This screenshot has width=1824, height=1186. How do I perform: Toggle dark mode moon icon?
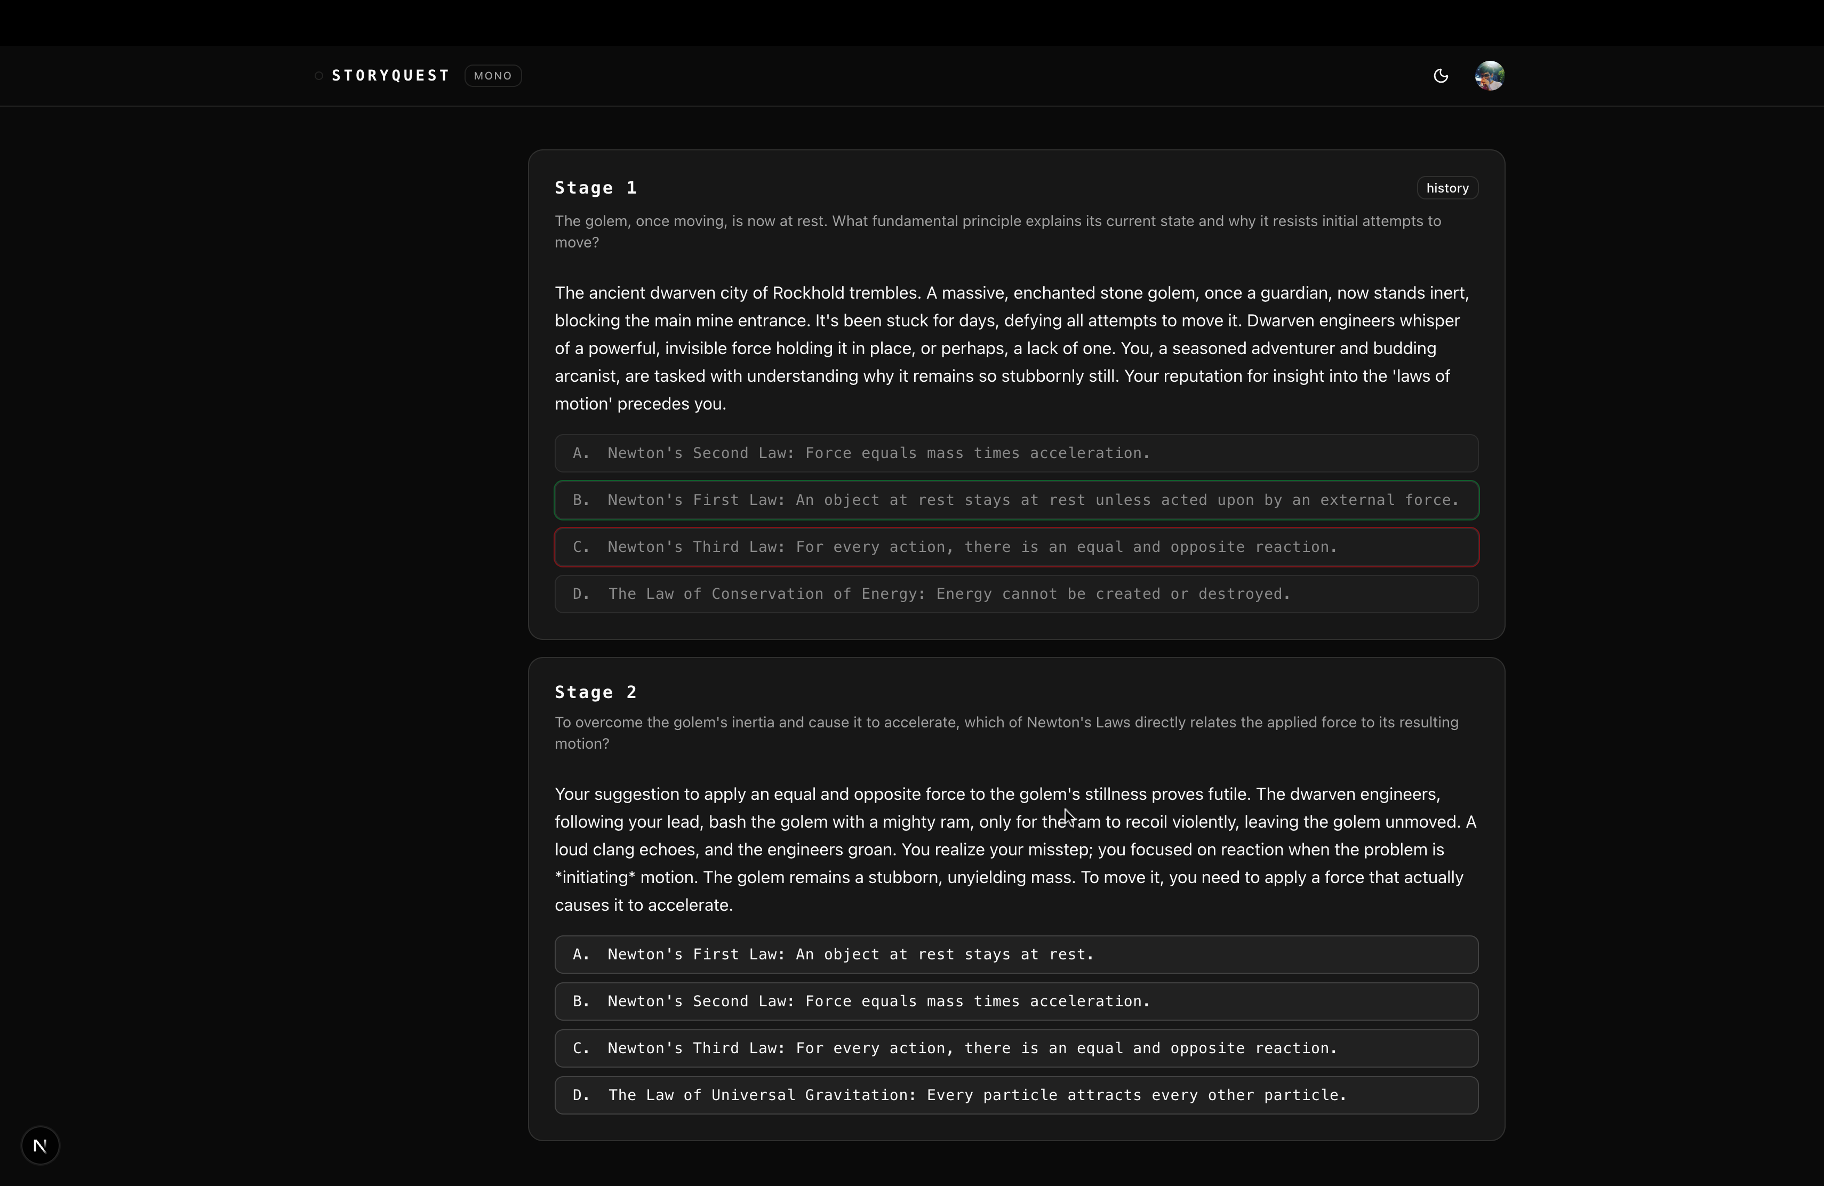tap(1440, 76)
